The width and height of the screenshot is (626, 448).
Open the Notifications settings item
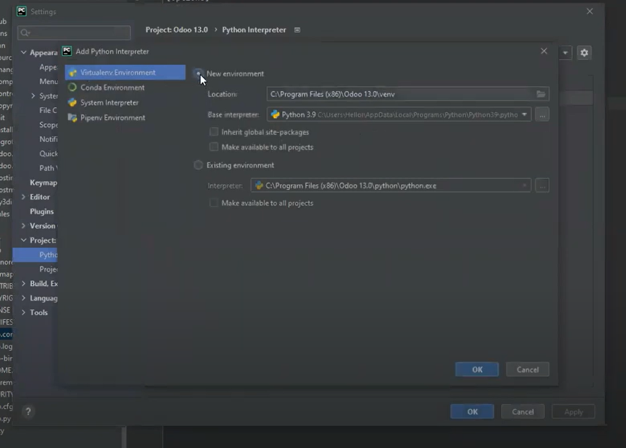point(48,139)
